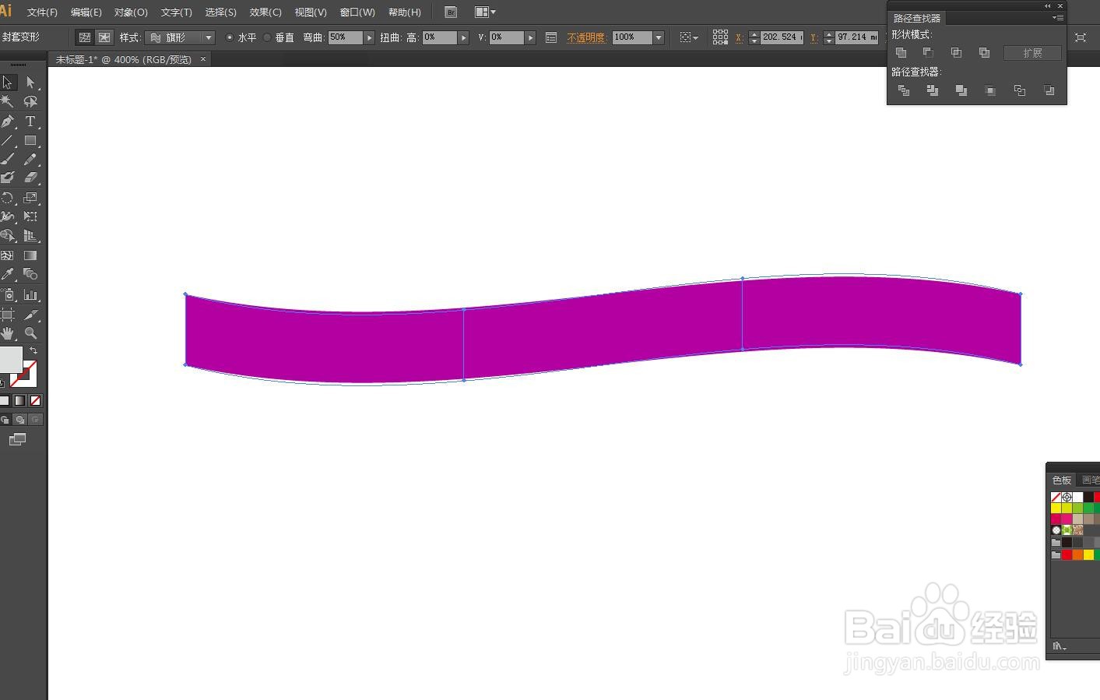
Task: Select the Slice tool
Action: point(30,315)
